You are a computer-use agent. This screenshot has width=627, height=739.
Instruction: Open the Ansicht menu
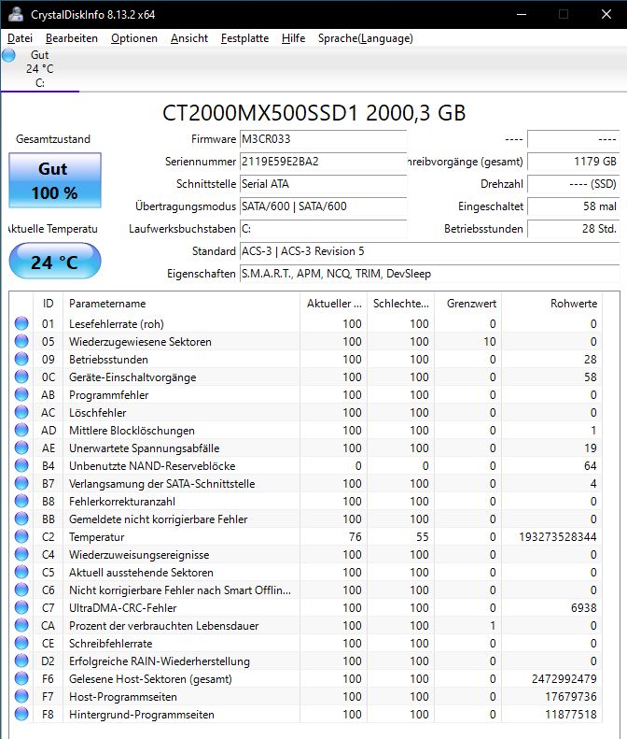189,38
